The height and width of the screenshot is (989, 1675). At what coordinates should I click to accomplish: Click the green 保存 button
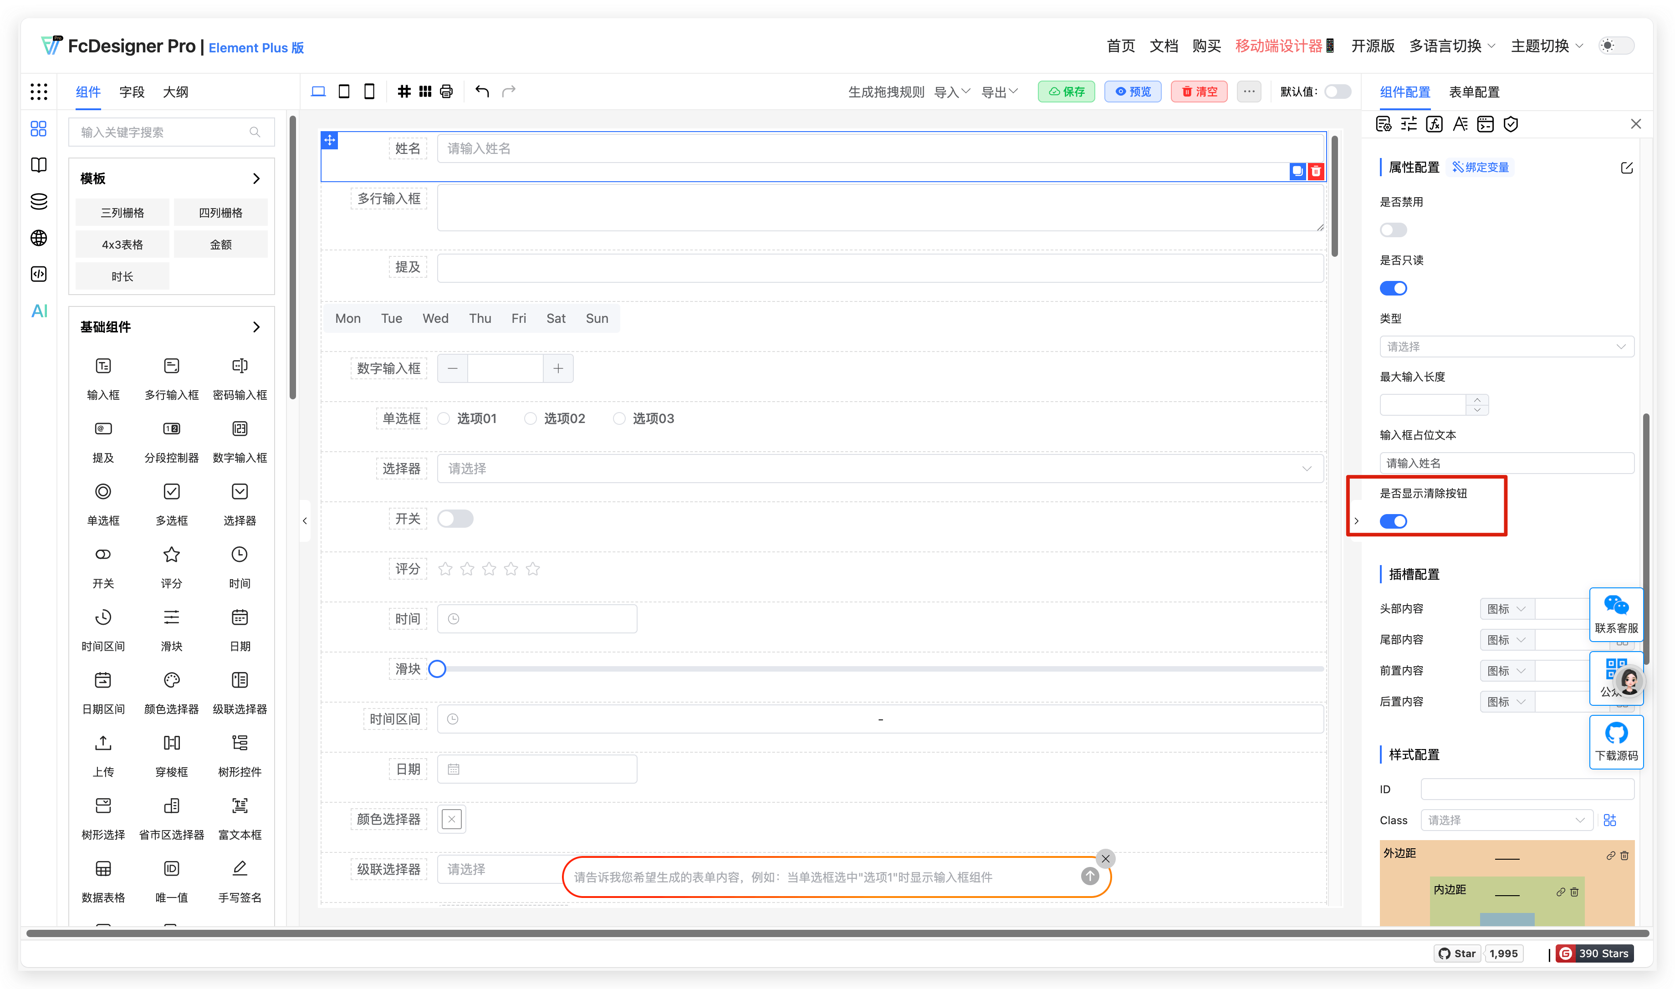coord(1066,92)
